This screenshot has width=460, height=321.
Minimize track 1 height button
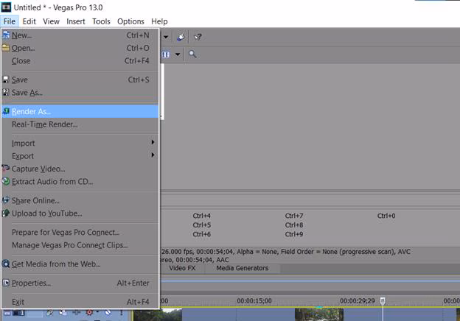click(7, 313)
